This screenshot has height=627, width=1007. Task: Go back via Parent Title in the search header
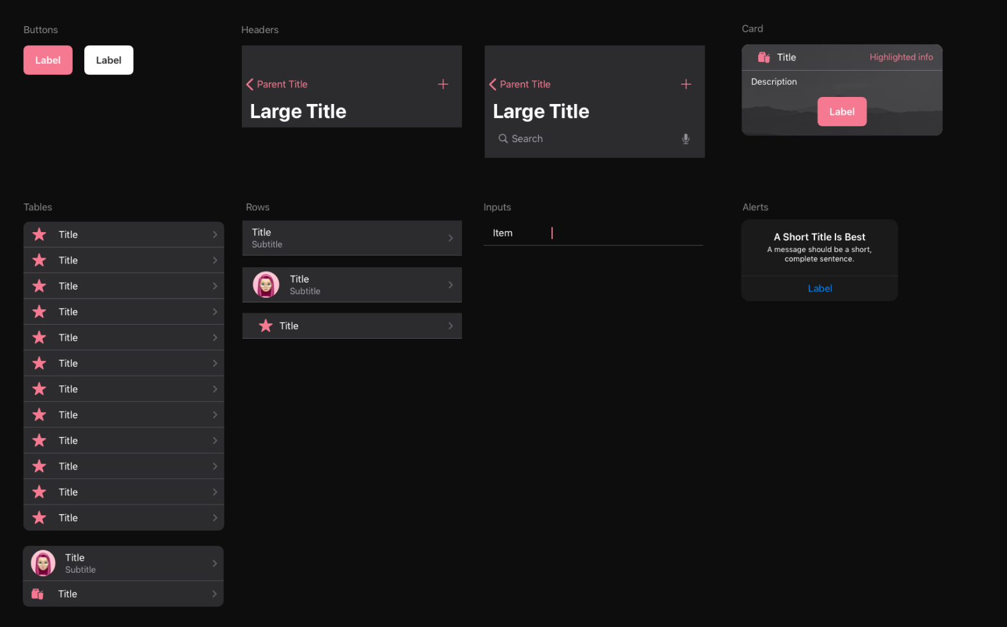coord(519,84)
